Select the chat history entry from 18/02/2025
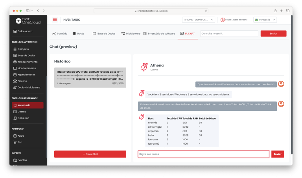The width and height of the screenshot is (302, 178). tap(90, 77)
